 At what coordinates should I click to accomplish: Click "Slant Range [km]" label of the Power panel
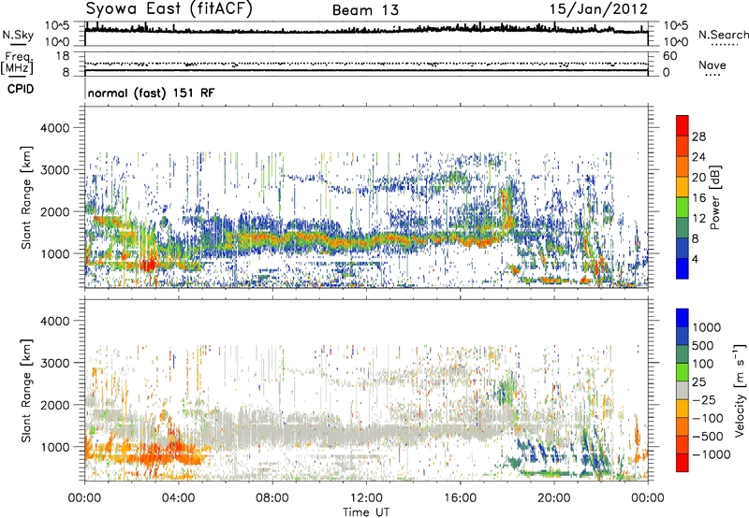click(x=26, y=197)
